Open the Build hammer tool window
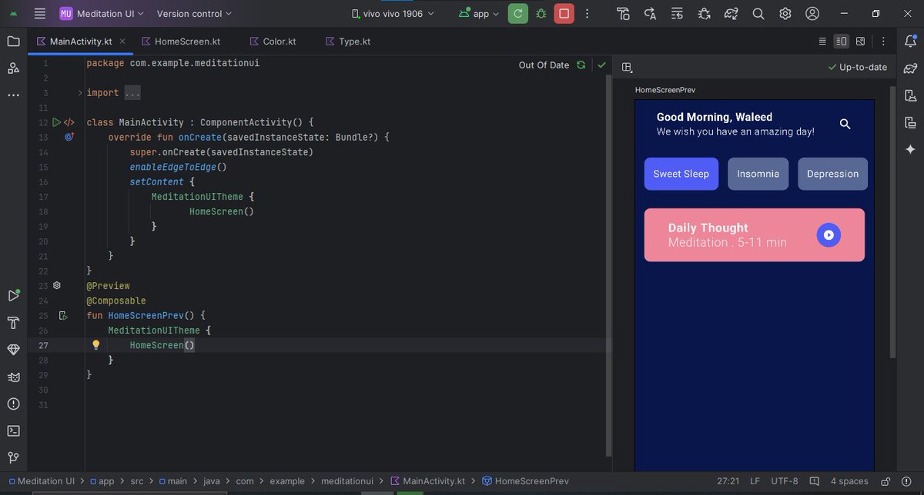The image size is (924, 495). (13, 323)
